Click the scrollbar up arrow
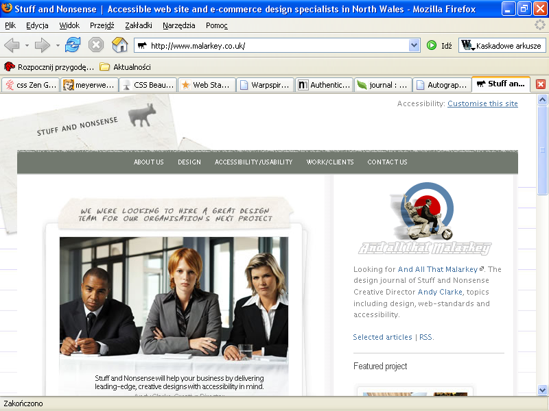 coord(542,99)
